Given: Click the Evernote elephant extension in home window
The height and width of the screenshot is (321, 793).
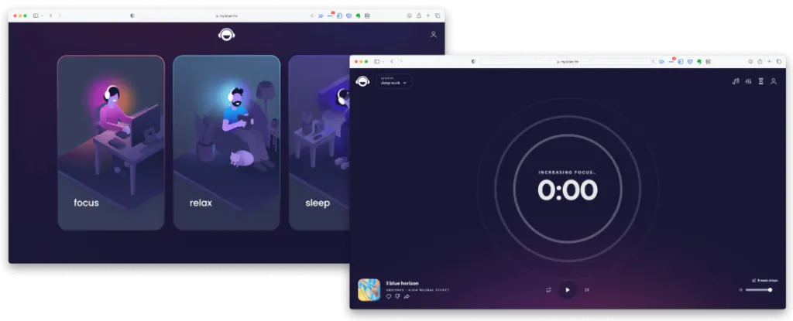Looking at the screenshot, I should [x=358, y=15].
